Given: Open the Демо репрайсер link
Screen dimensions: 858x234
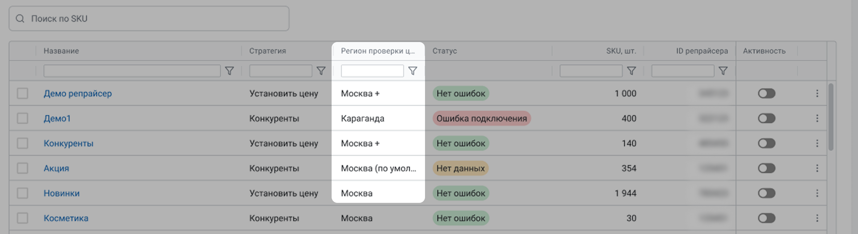Looking at the screenshot, I should point(77,93).
